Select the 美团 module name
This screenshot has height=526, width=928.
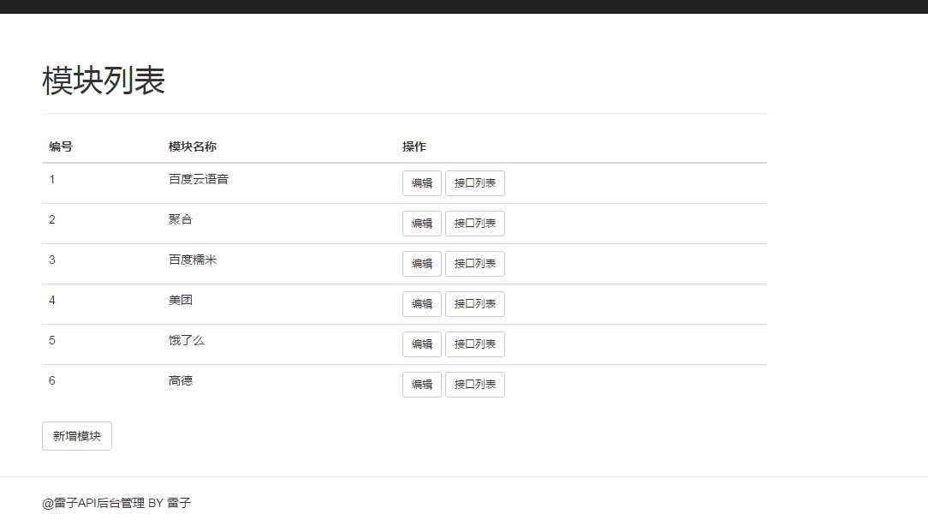[180, 300]
